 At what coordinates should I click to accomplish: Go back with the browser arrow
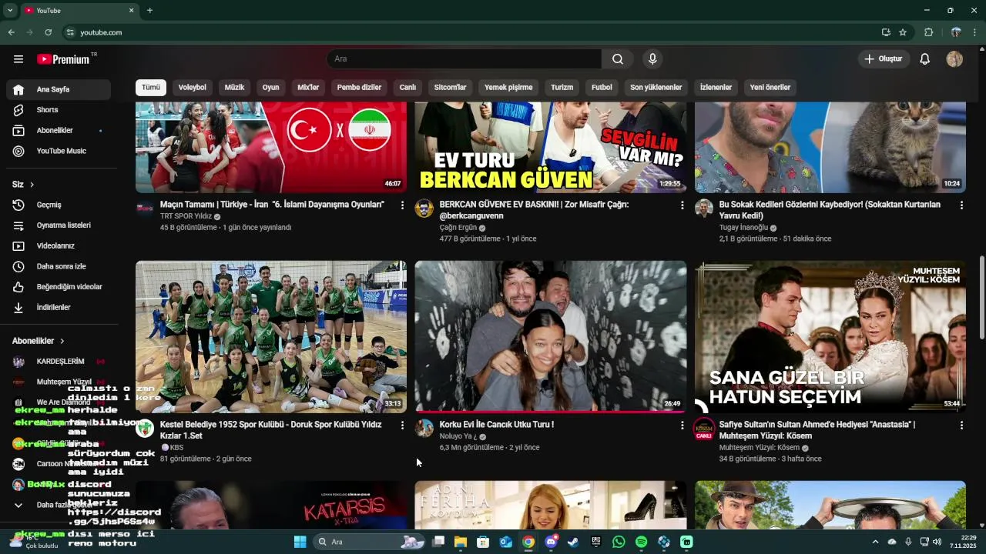[x=12, y=32]
